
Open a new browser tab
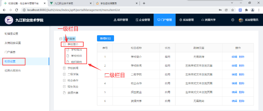(144, 3)
